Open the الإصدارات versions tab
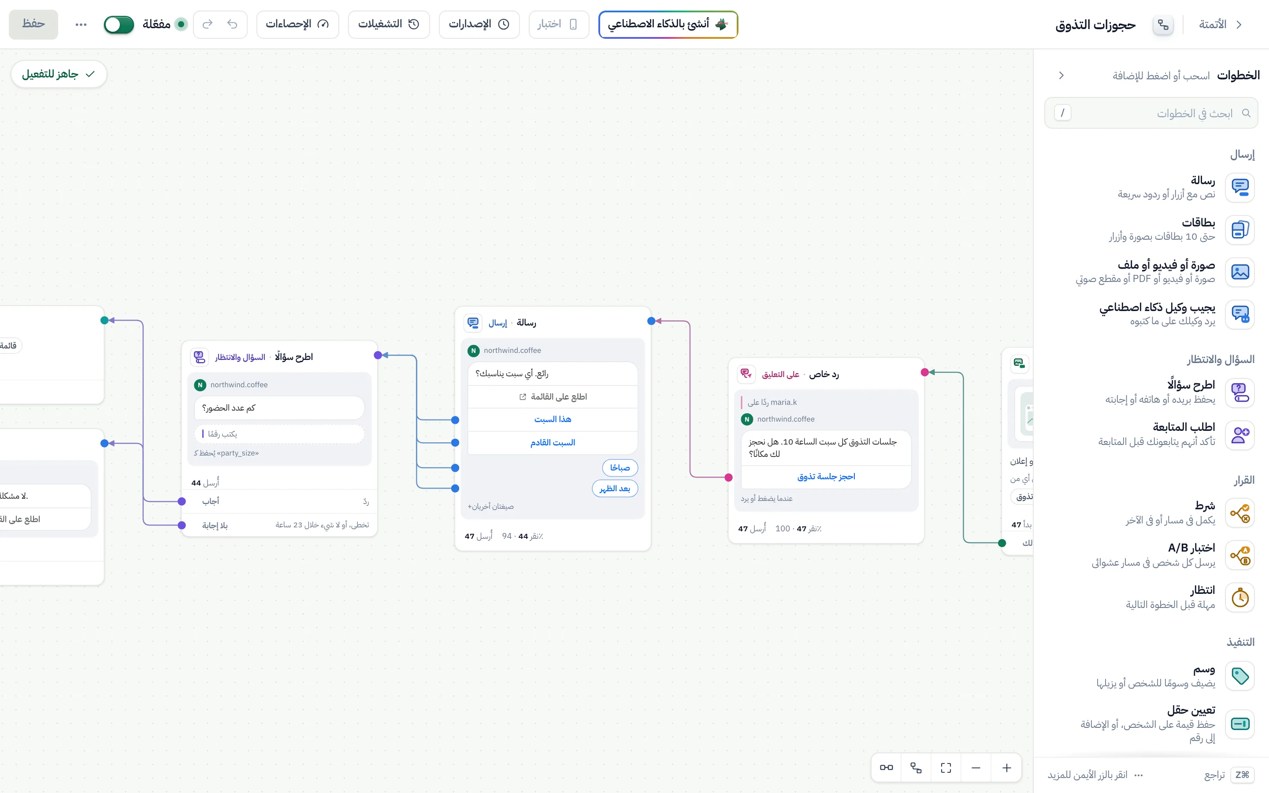This screenshot has width=1269, height=793. coord(479,24)
